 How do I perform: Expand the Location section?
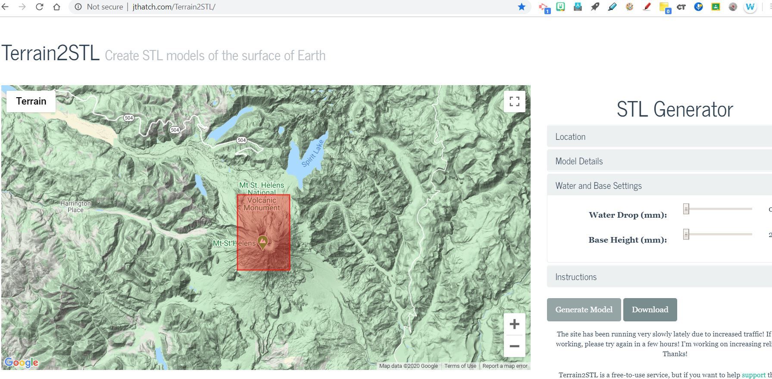pyautogui.click(x=659, y=137)
